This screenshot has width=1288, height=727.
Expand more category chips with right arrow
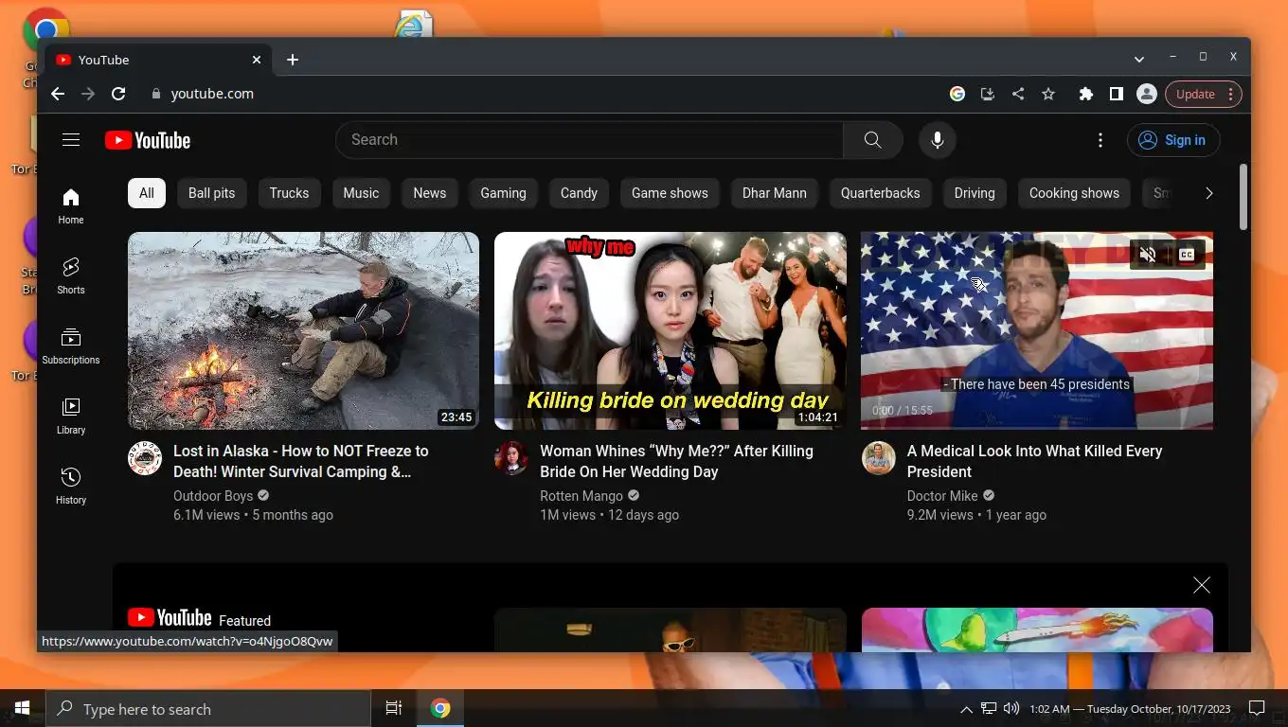tap(1208, 193)
